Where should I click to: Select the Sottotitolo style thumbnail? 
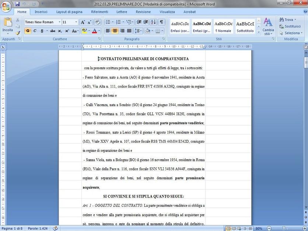pos(245,27)
